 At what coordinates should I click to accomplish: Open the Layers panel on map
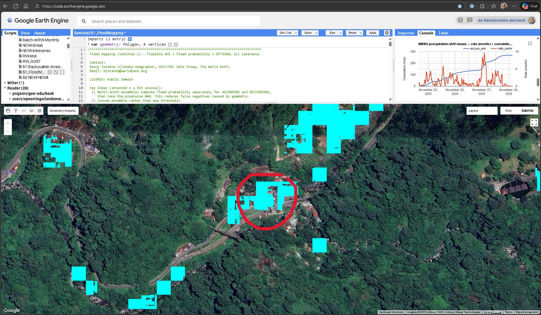coord(482,111)
